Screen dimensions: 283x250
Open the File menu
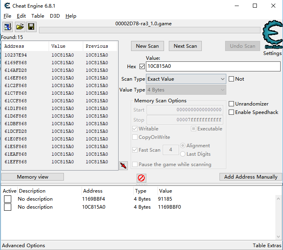point(7,16)
